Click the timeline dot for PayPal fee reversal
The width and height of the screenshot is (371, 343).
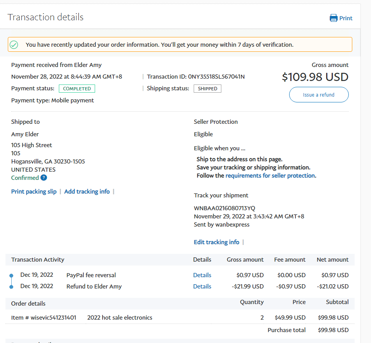coord(11,276)
